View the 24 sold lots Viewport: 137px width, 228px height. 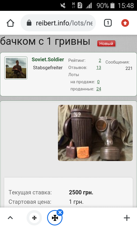click(98, 89)
